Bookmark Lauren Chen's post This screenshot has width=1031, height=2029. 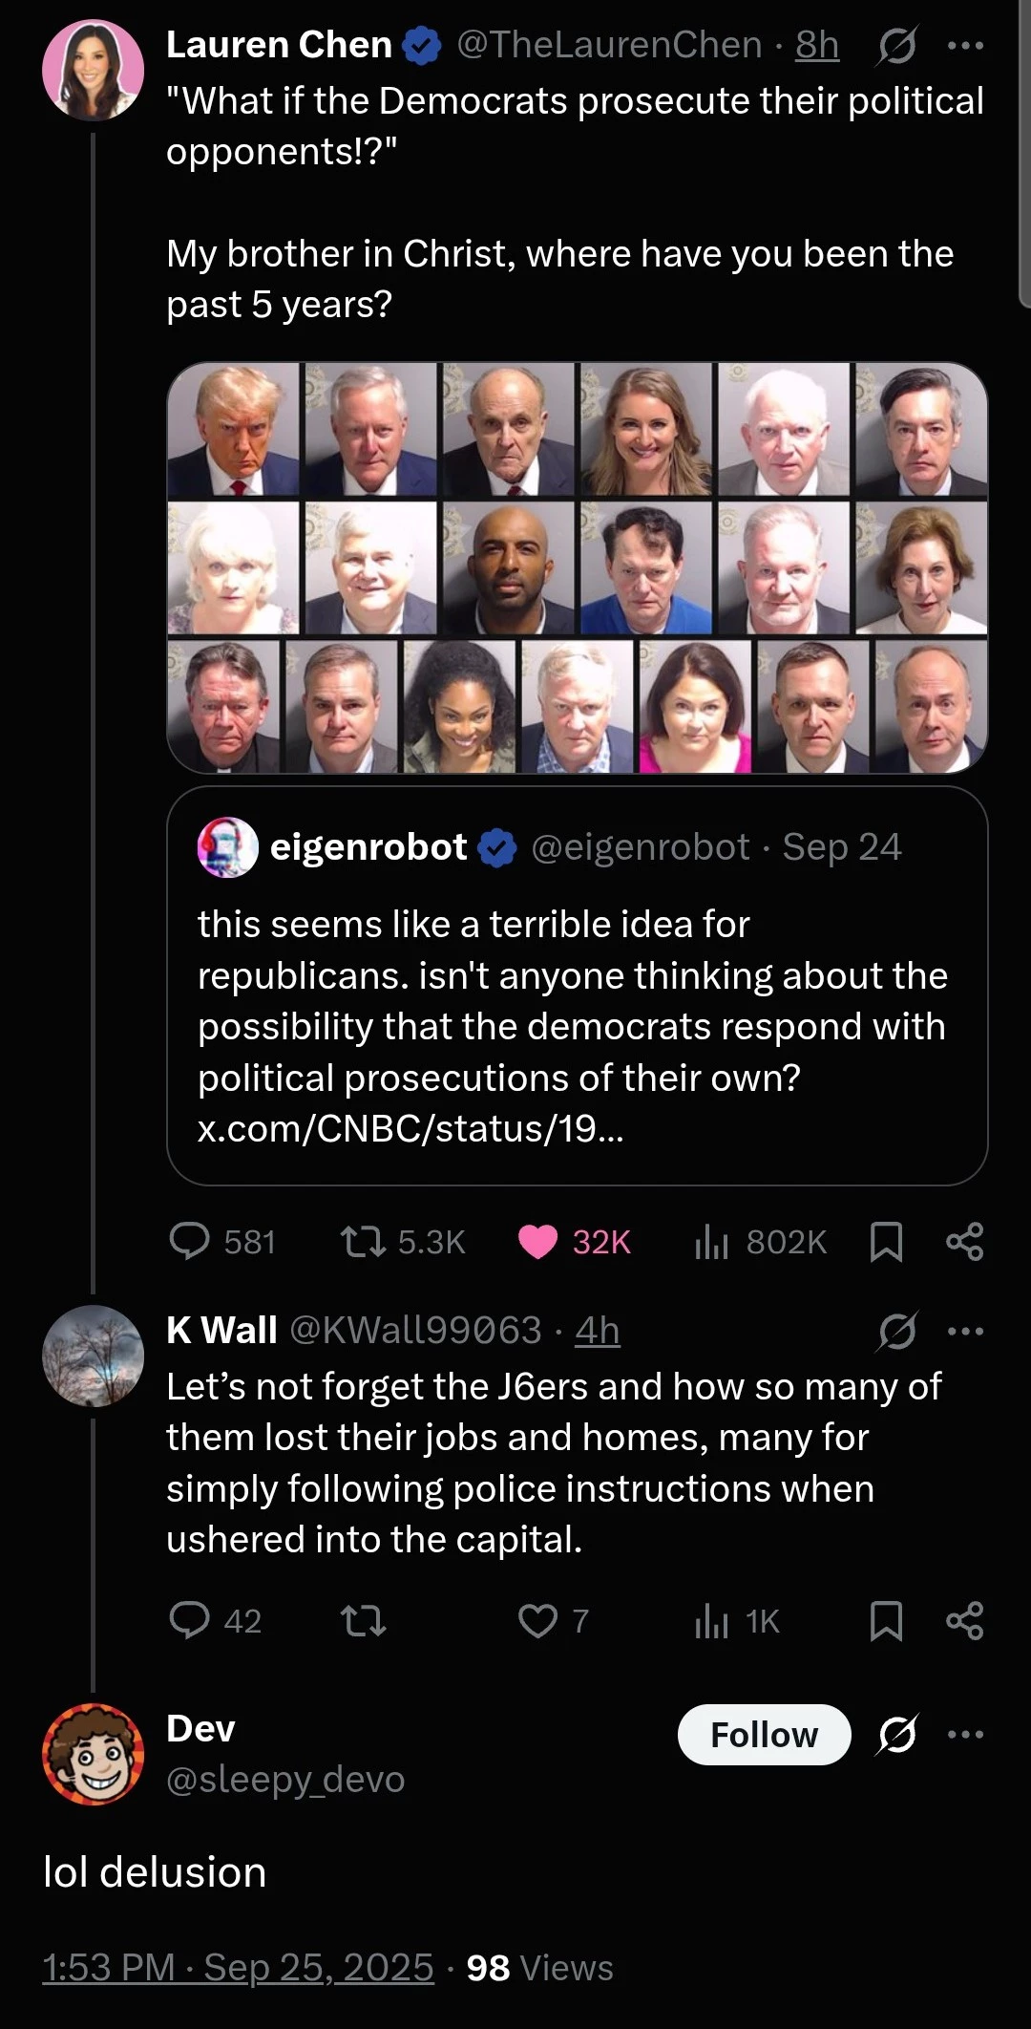coord(886,1242)
